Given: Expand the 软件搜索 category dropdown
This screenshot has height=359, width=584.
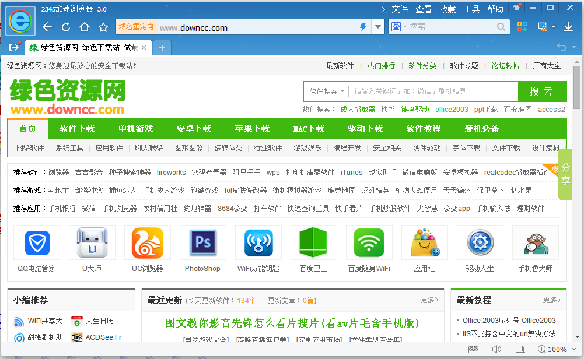Looking at the screenshot, I should pyautogui.click(x=327, y=91).
